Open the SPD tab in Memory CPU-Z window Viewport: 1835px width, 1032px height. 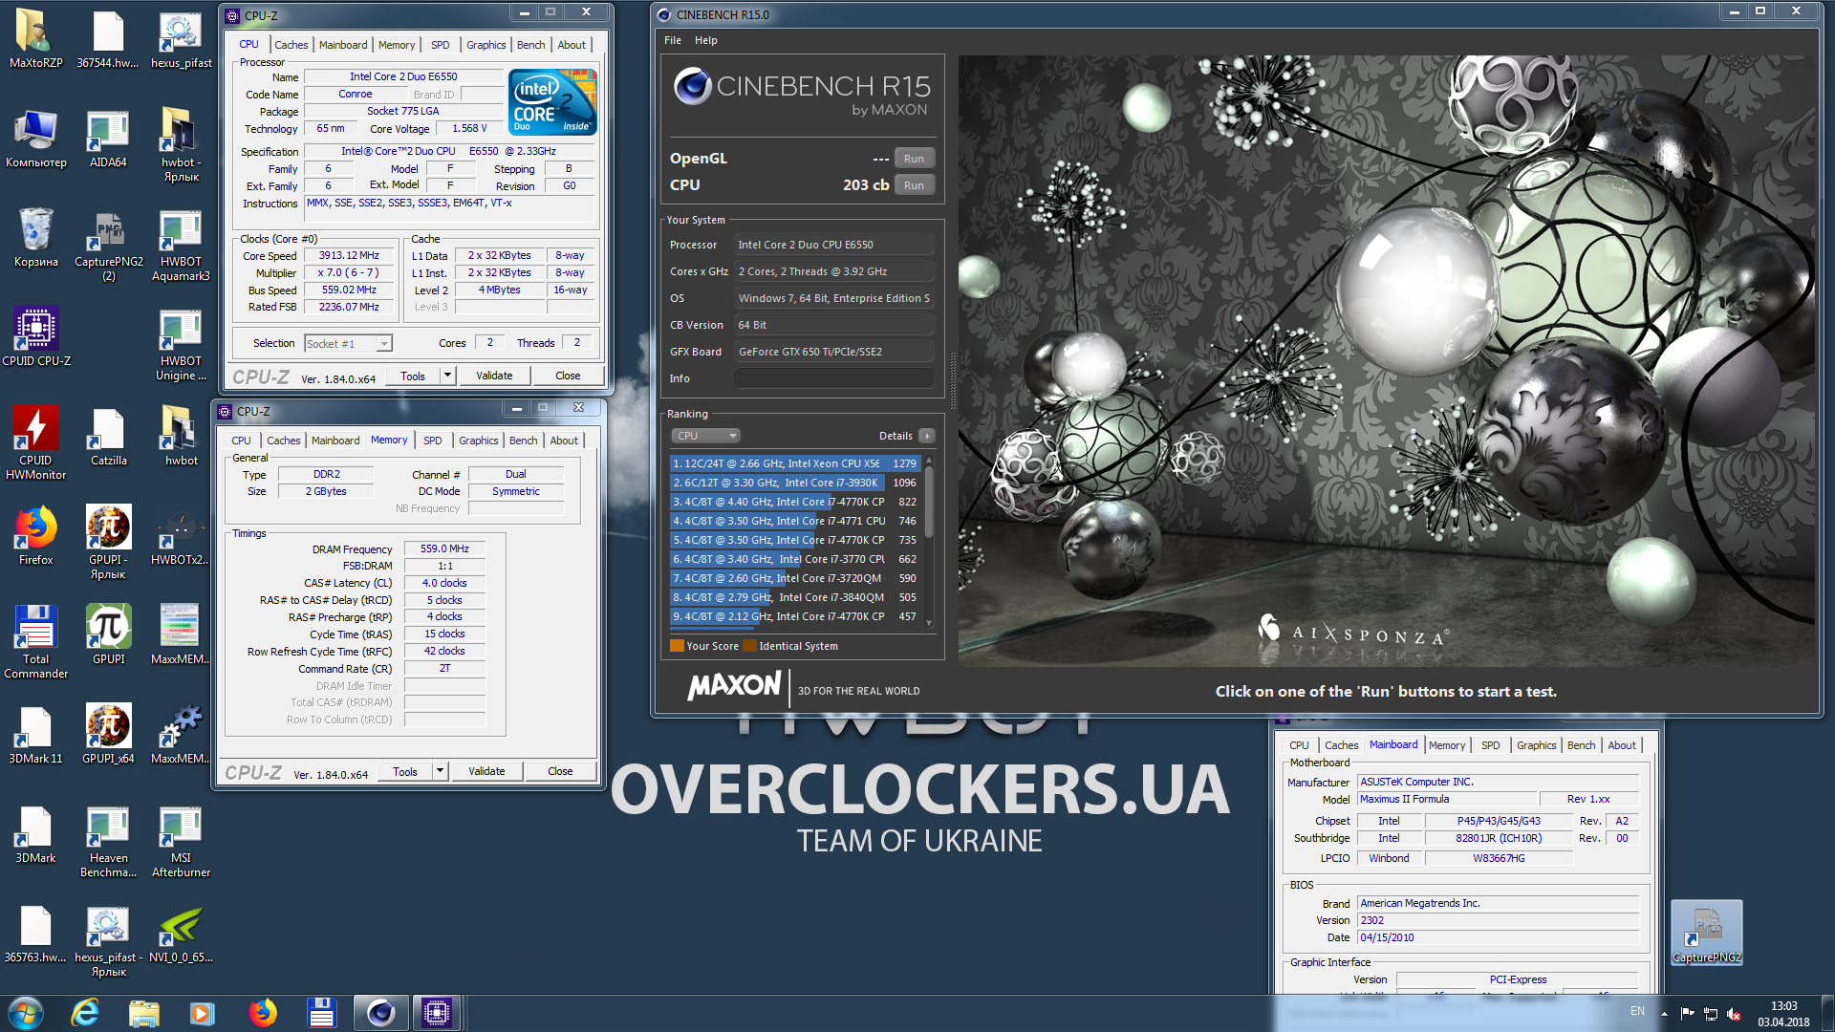pyautogui.click(x=432, y=441)
